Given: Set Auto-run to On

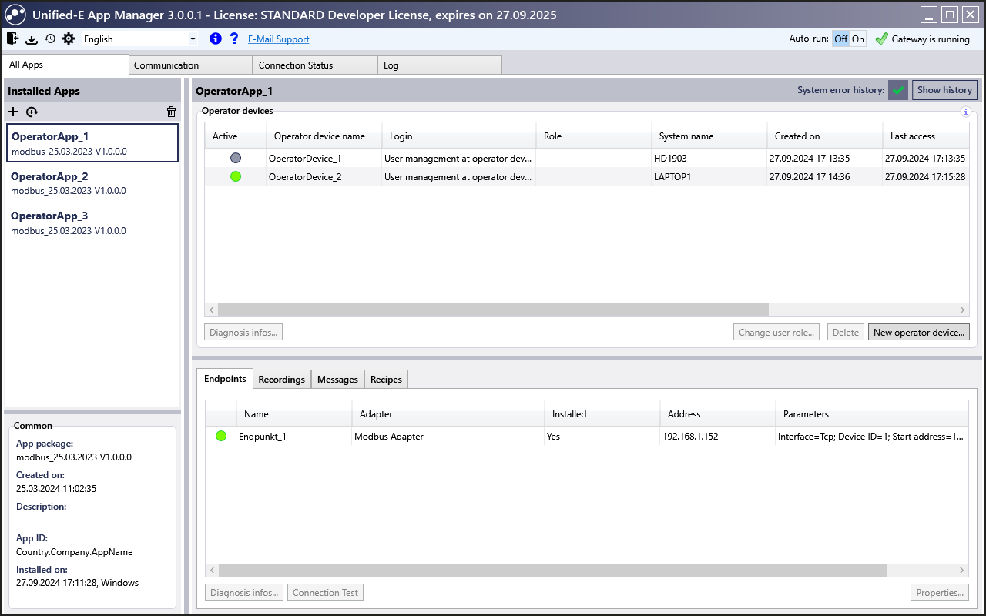Looking at the screenshot, I should (858, 39).
